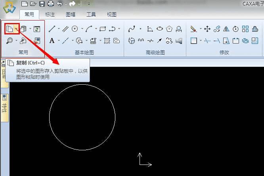The width and height of the screenshot is (264, 176).
Task: Switch to the 视图 ribbon tab
Action: click(x=111, y=15)
